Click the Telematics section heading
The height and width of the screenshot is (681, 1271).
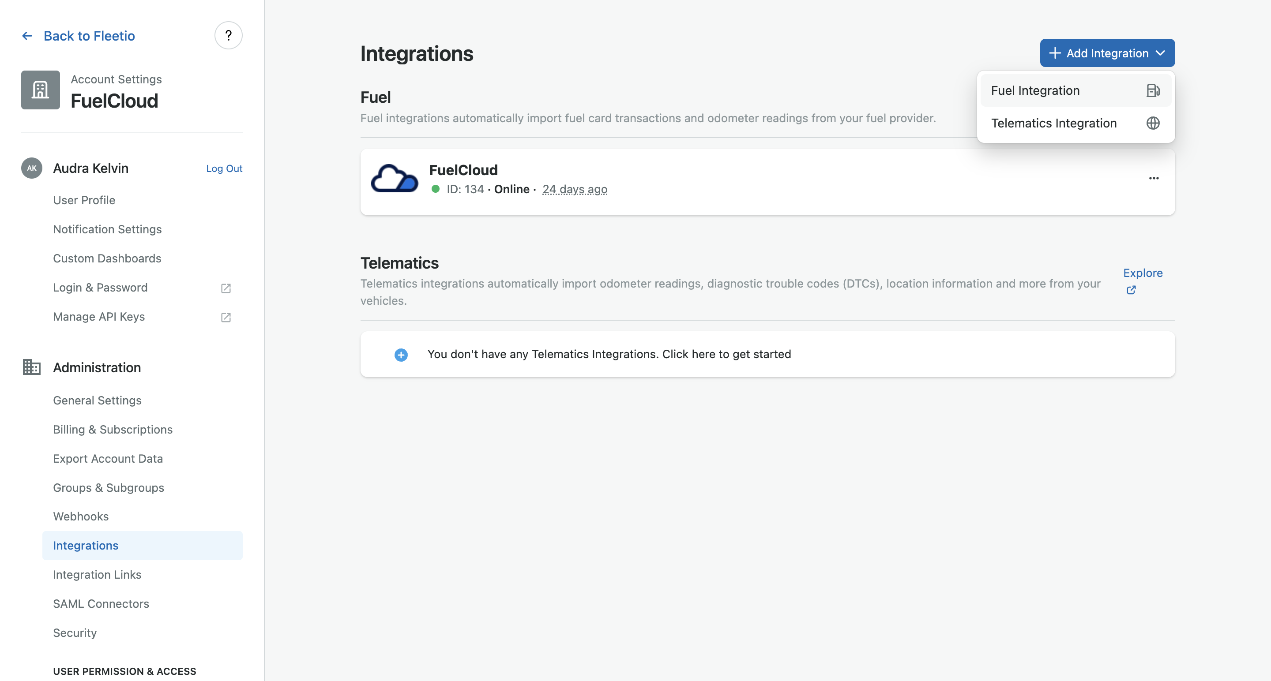pos(399,263)
